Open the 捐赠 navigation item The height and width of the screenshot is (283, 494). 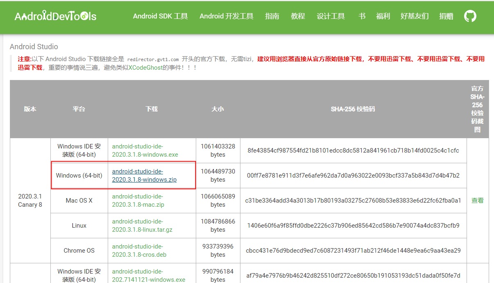446,16
